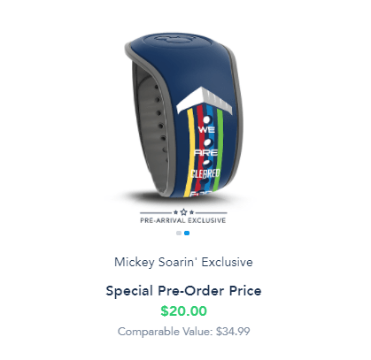
Task: Click the white dot above ARE text
Action: (207, 143)
